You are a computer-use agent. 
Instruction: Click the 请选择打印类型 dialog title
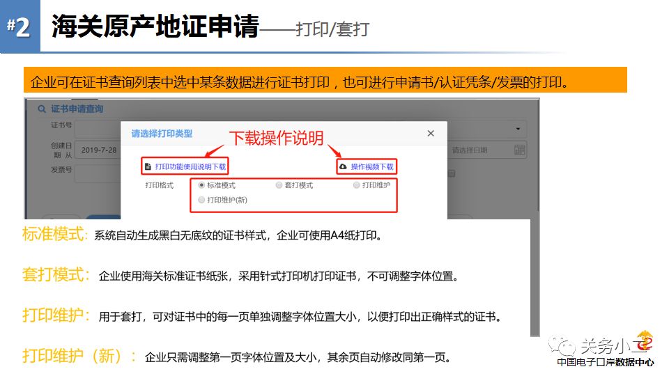click(x=162, y=134)
